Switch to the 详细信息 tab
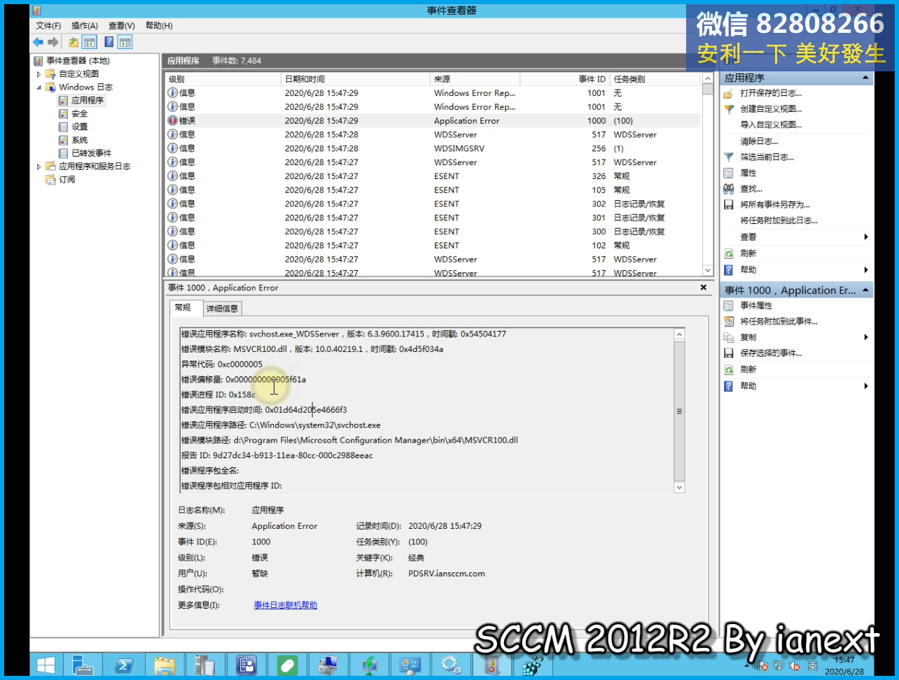899x680 pixels. click(x=222, y=309)
